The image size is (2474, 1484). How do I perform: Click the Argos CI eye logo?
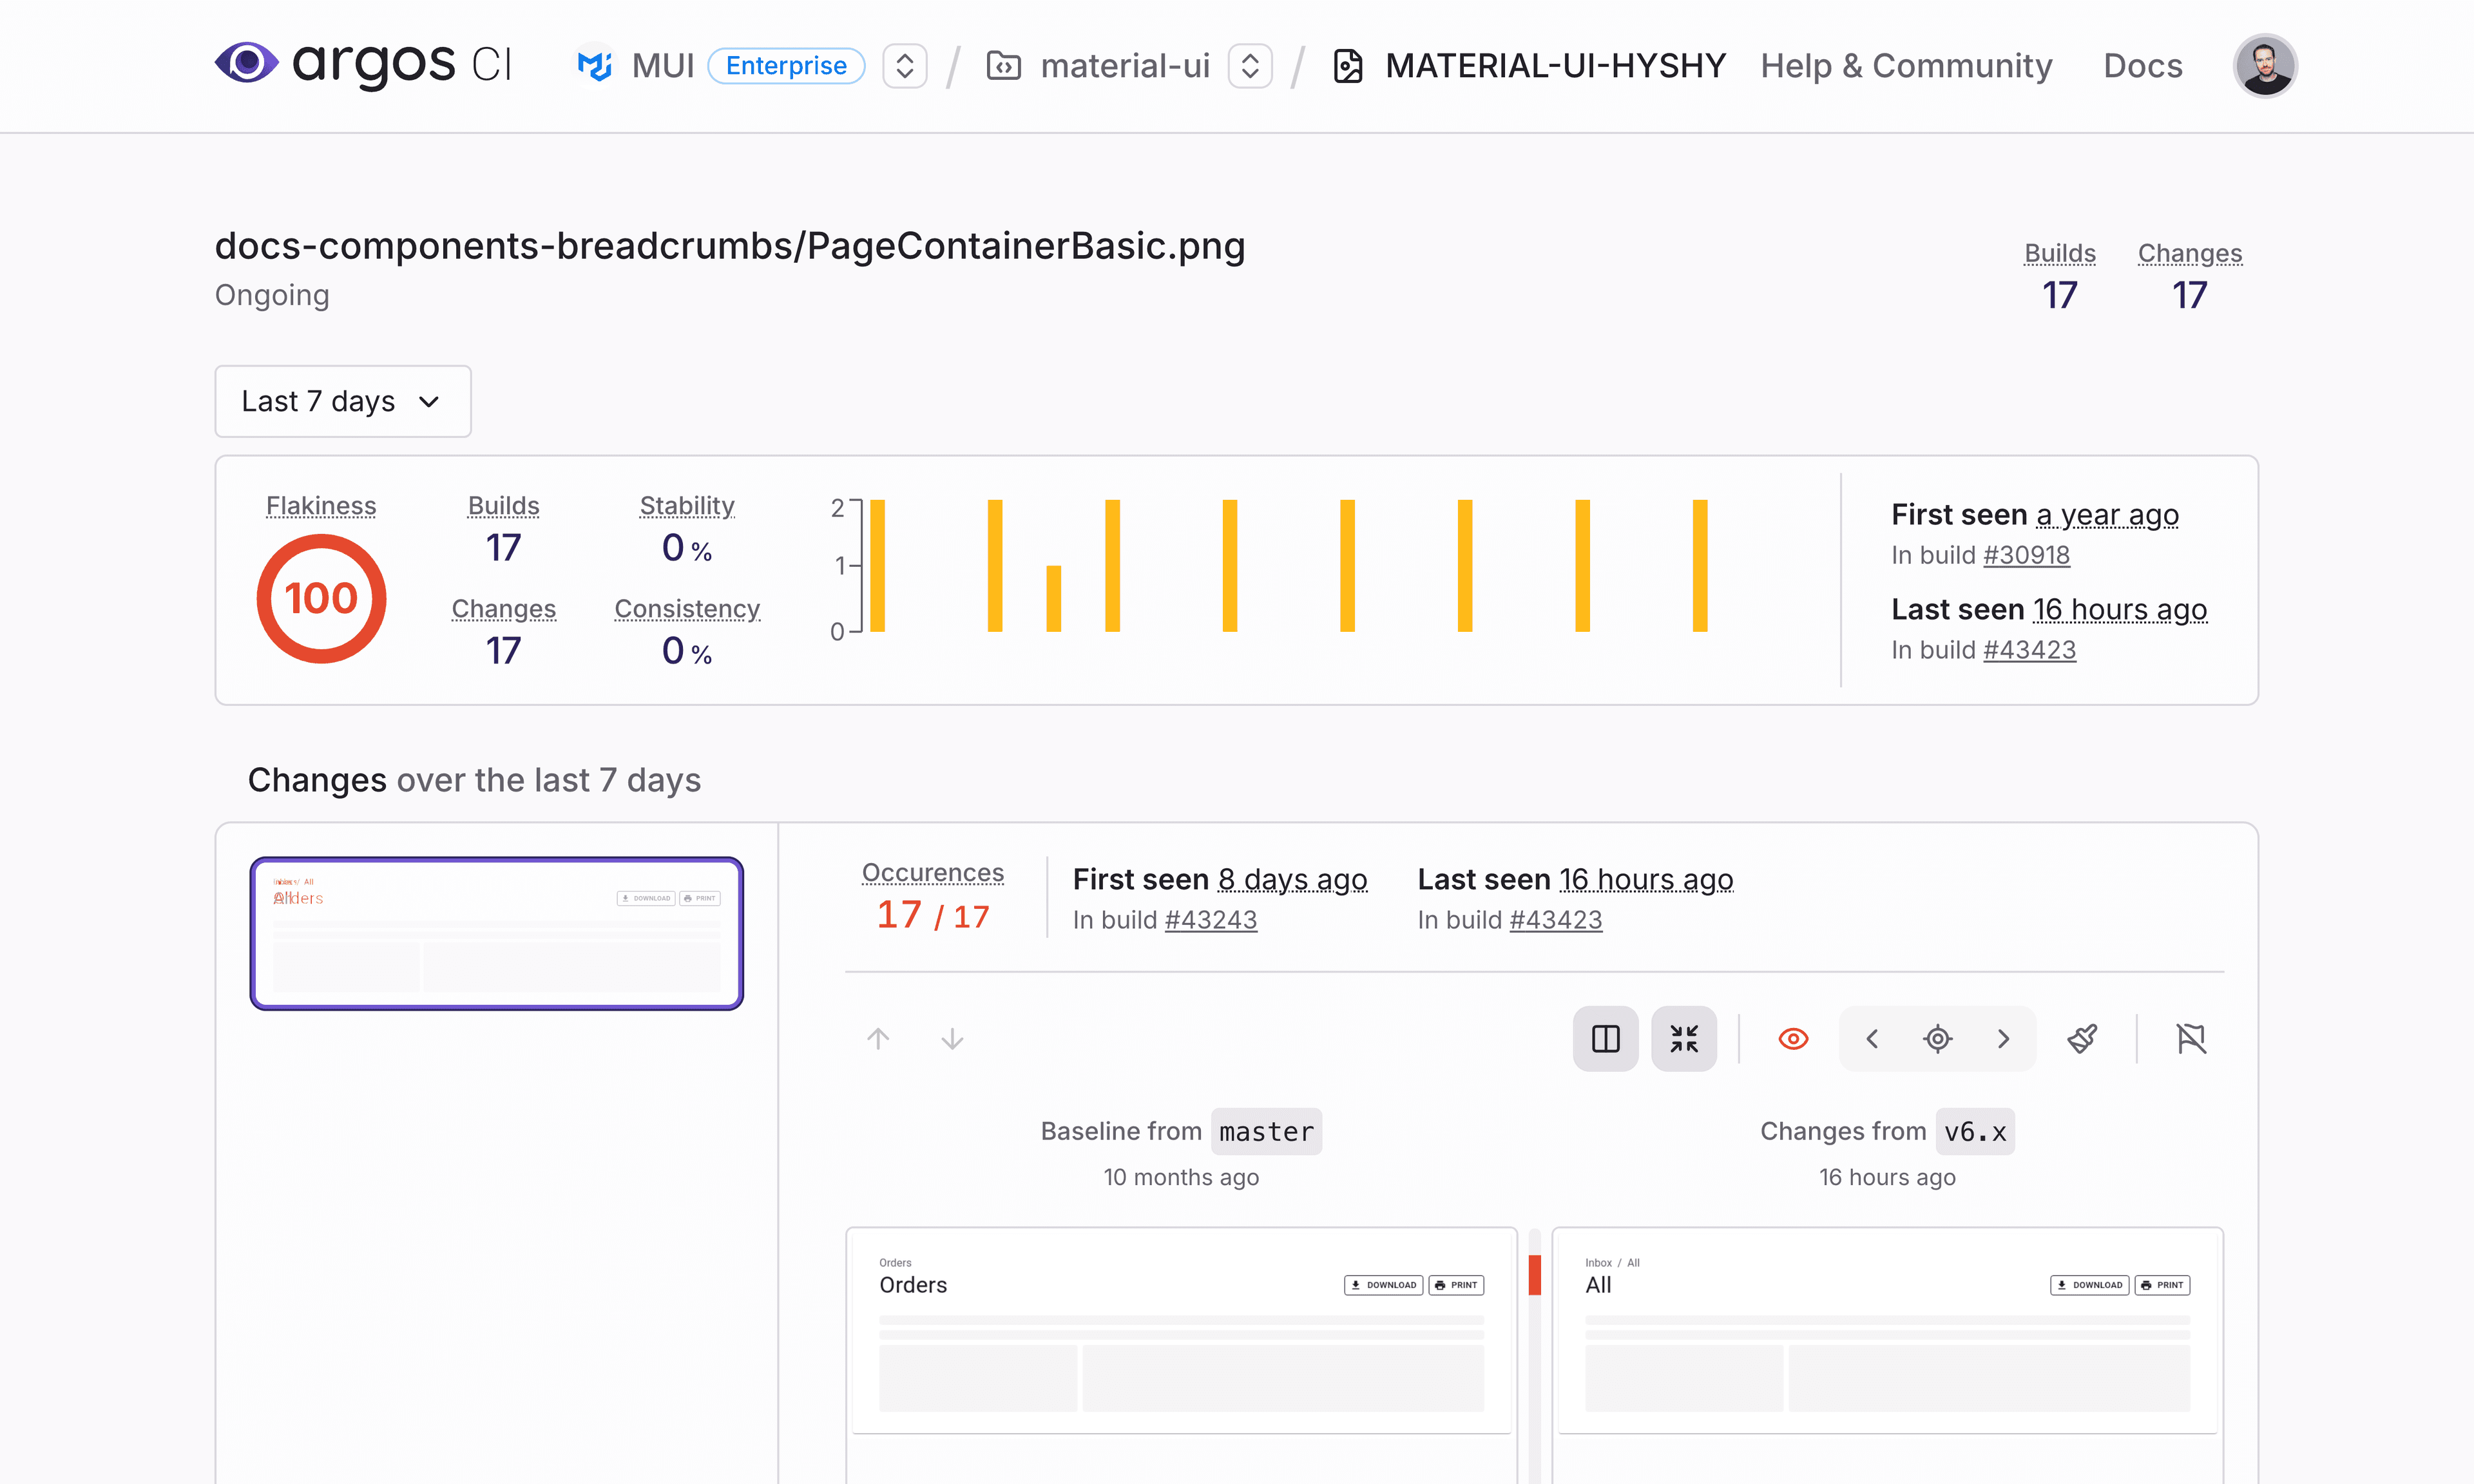point(246,64)
